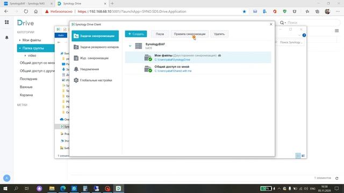Go to browser home page

click(x=36, y=12)
